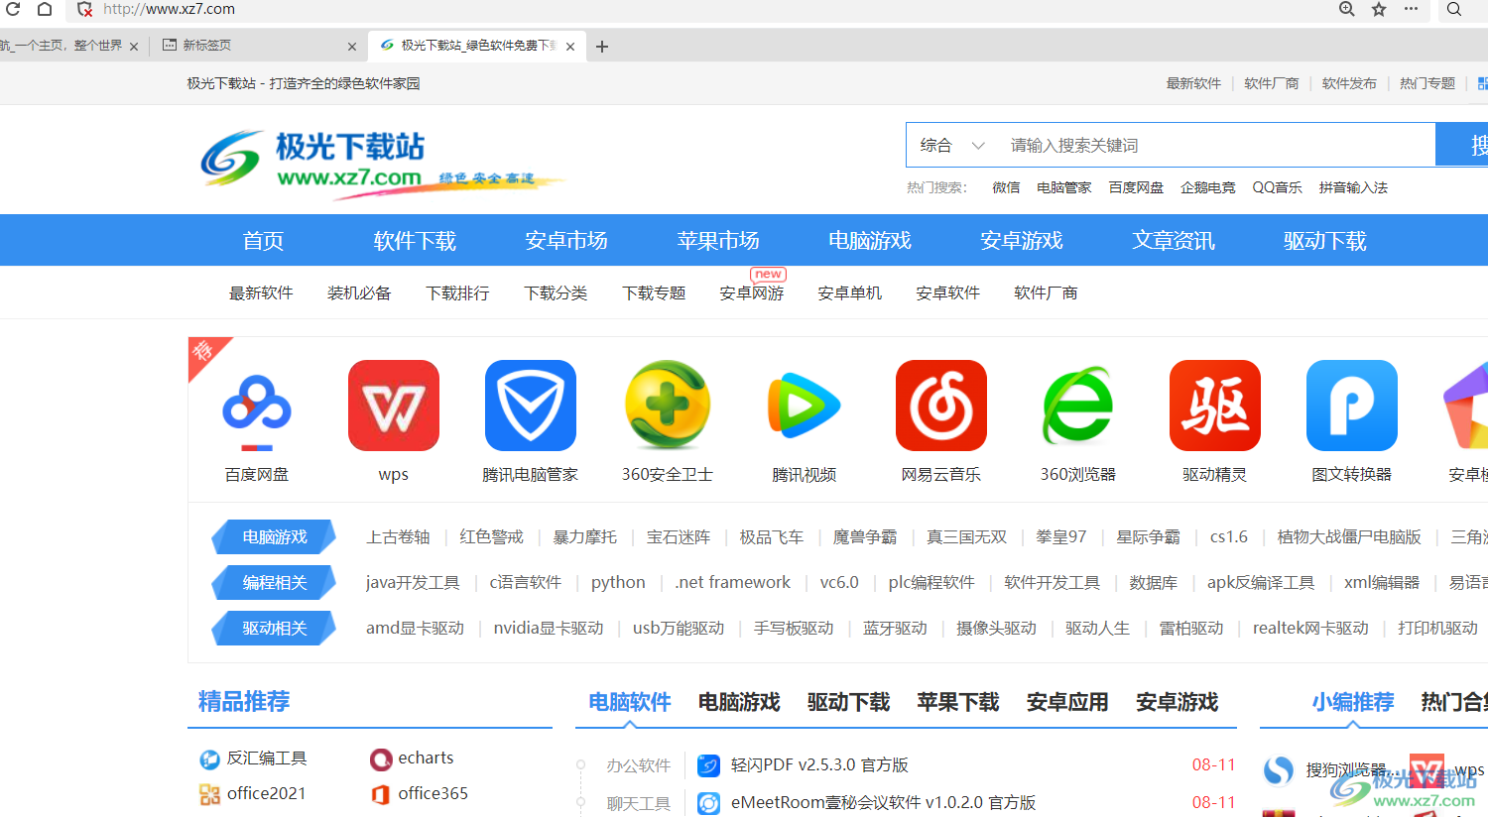Select the 办公软件 category

click(x=639, y=765)
